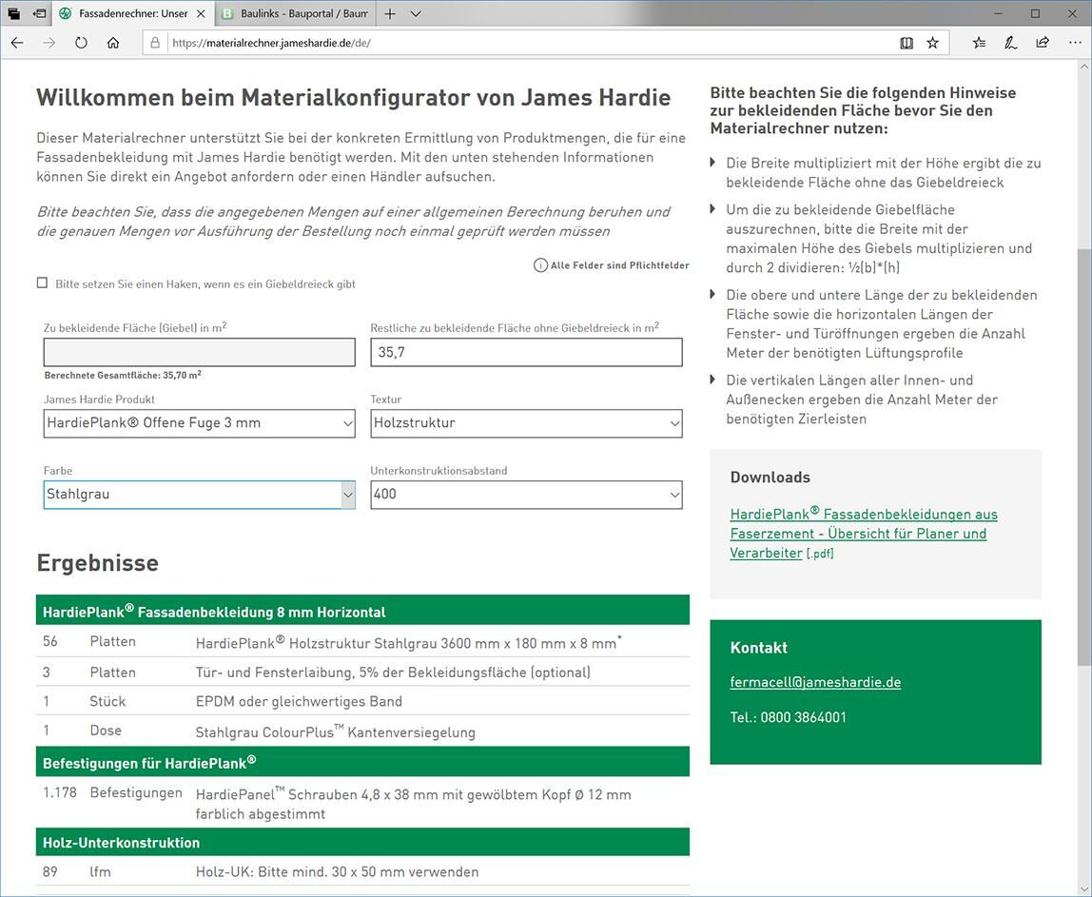
Task: Click the Befestigungen für HardiePlank header
Action: [x=362, y=762]
